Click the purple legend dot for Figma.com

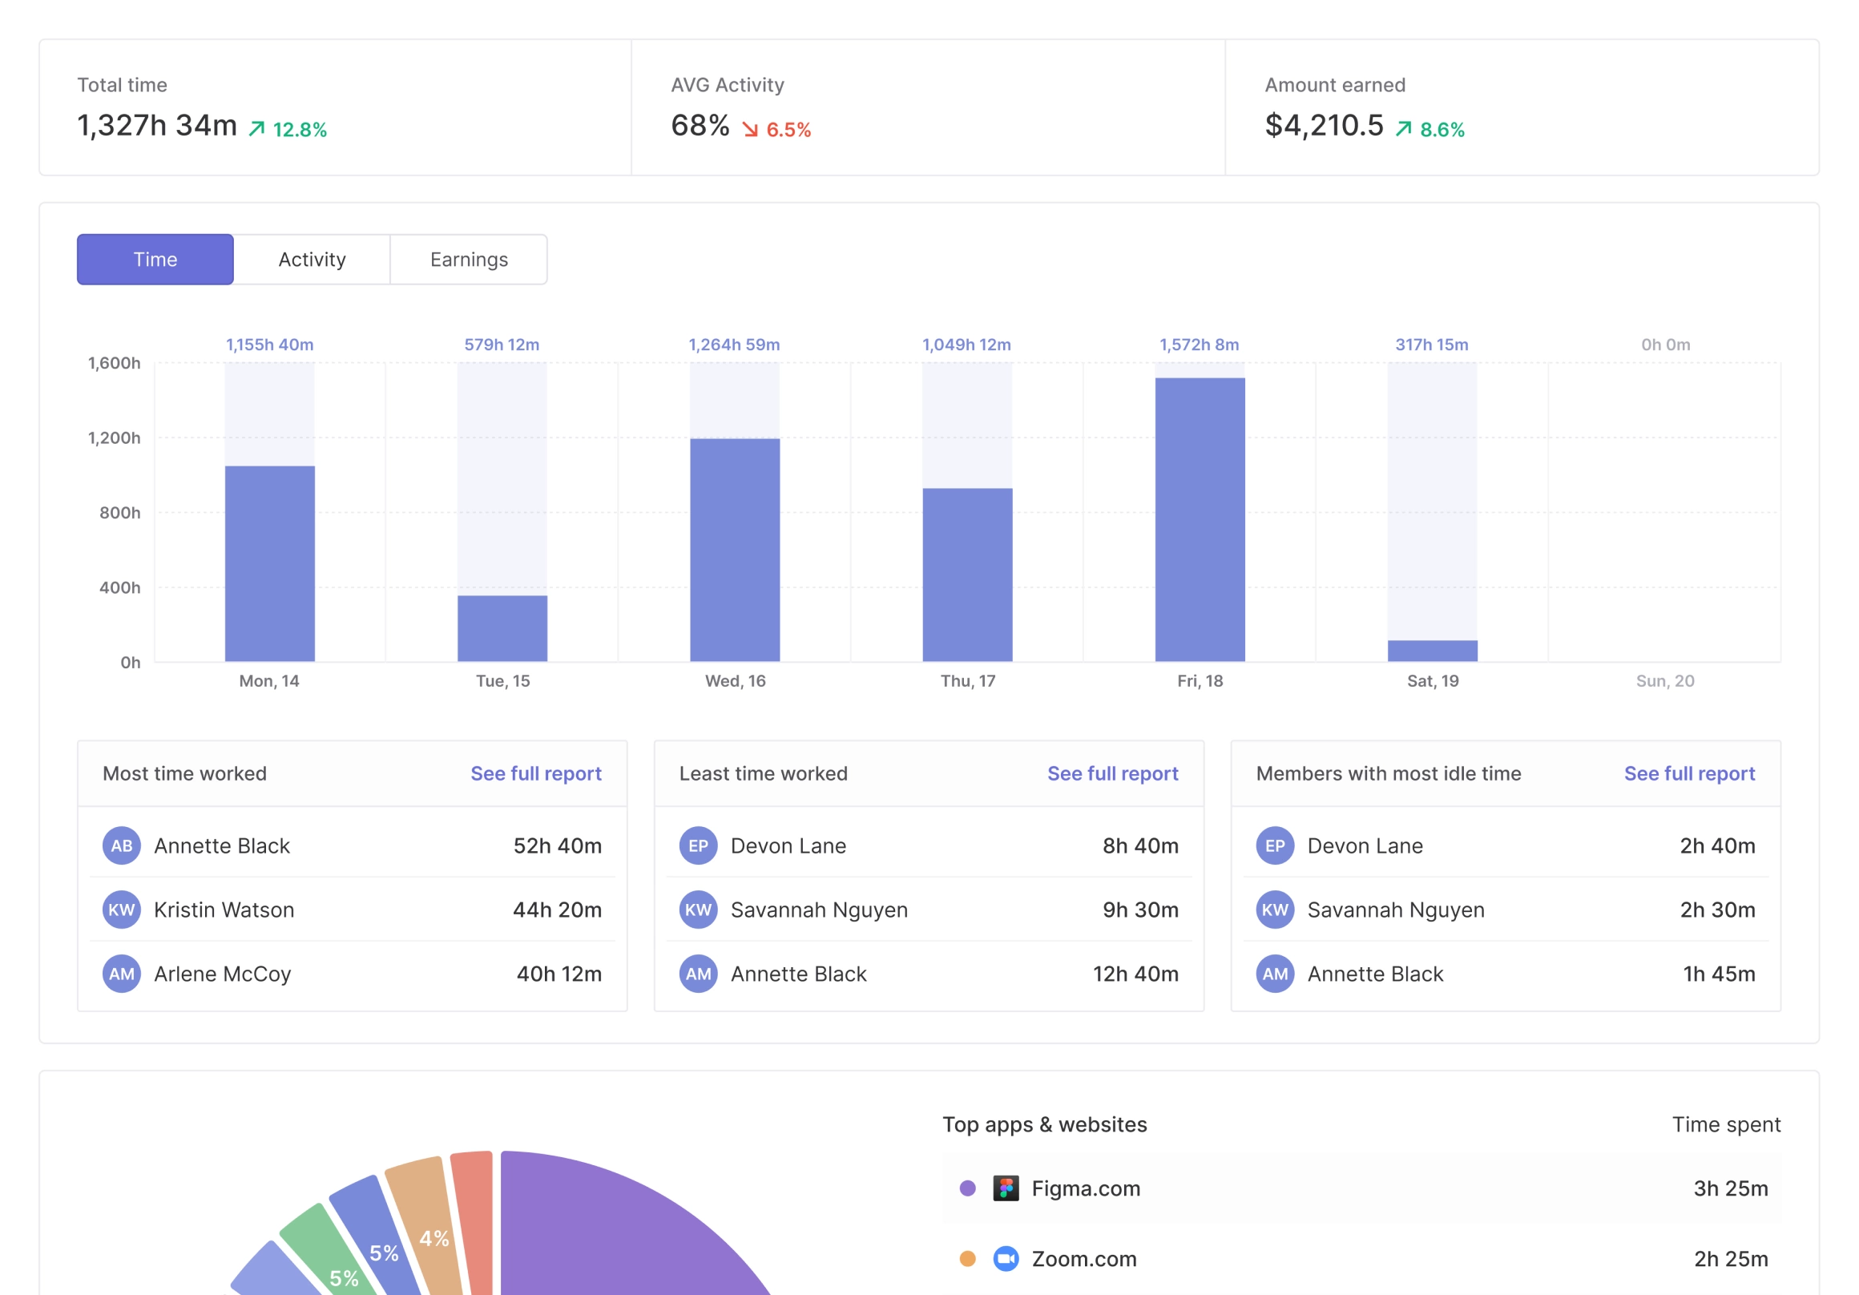pyautogui.click(x=967, y=1188)
